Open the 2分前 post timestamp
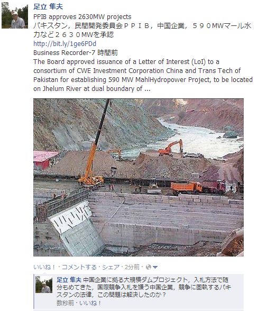Image resolution: width=258 pixels, height=311 pixels. [x=132, y=267]
